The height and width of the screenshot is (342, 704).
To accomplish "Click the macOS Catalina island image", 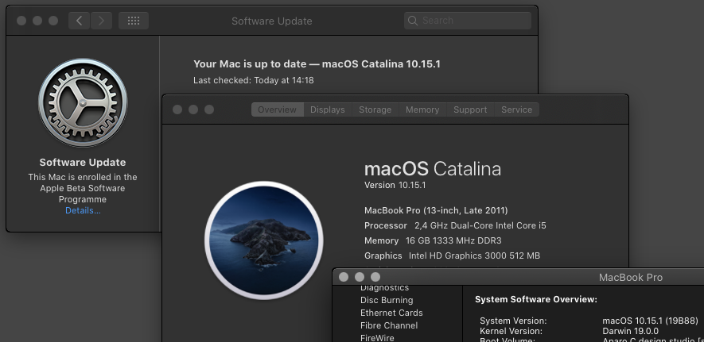I will (x=264, y=240).
